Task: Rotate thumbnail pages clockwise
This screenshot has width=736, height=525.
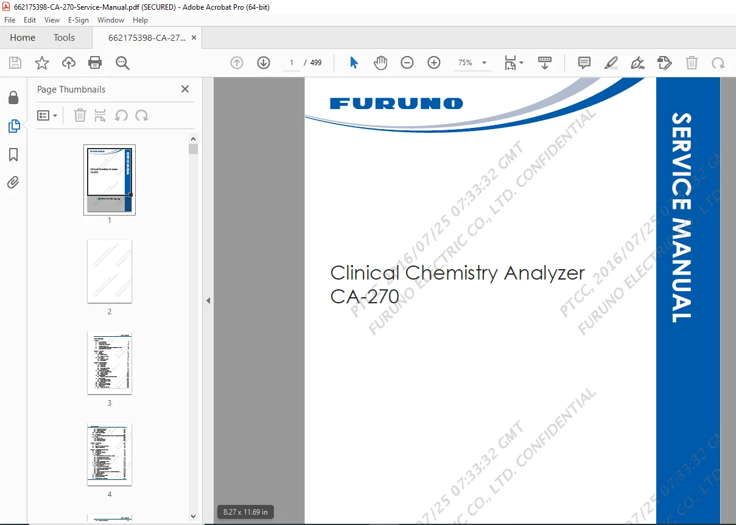Action: [x=142, y=115]
